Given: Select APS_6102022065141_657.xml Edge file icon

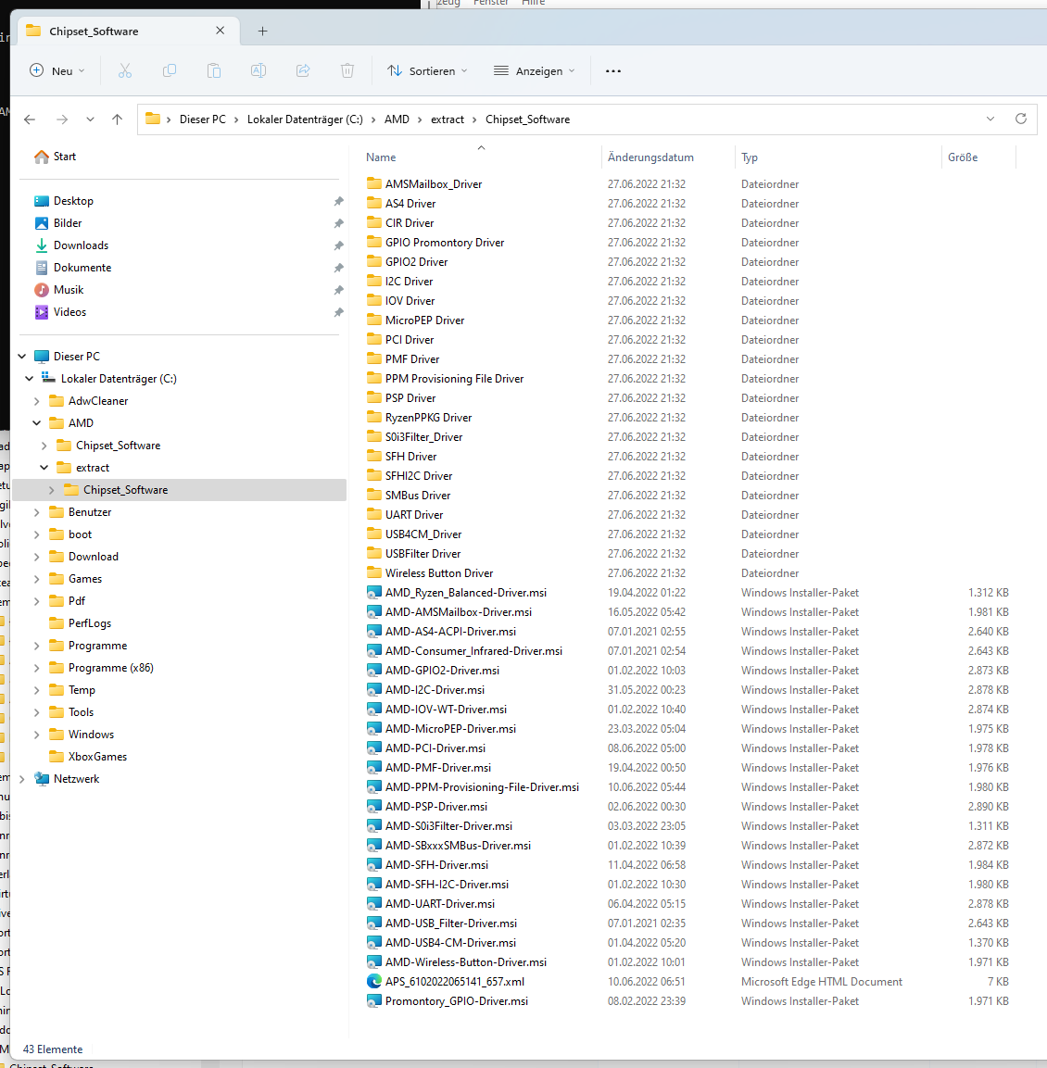Looking at the screenshot, I should pos(374,982).
